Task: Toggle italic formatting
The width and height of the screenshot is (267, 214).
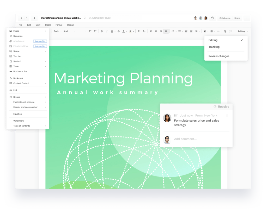Action: click(x=107, y=31)
